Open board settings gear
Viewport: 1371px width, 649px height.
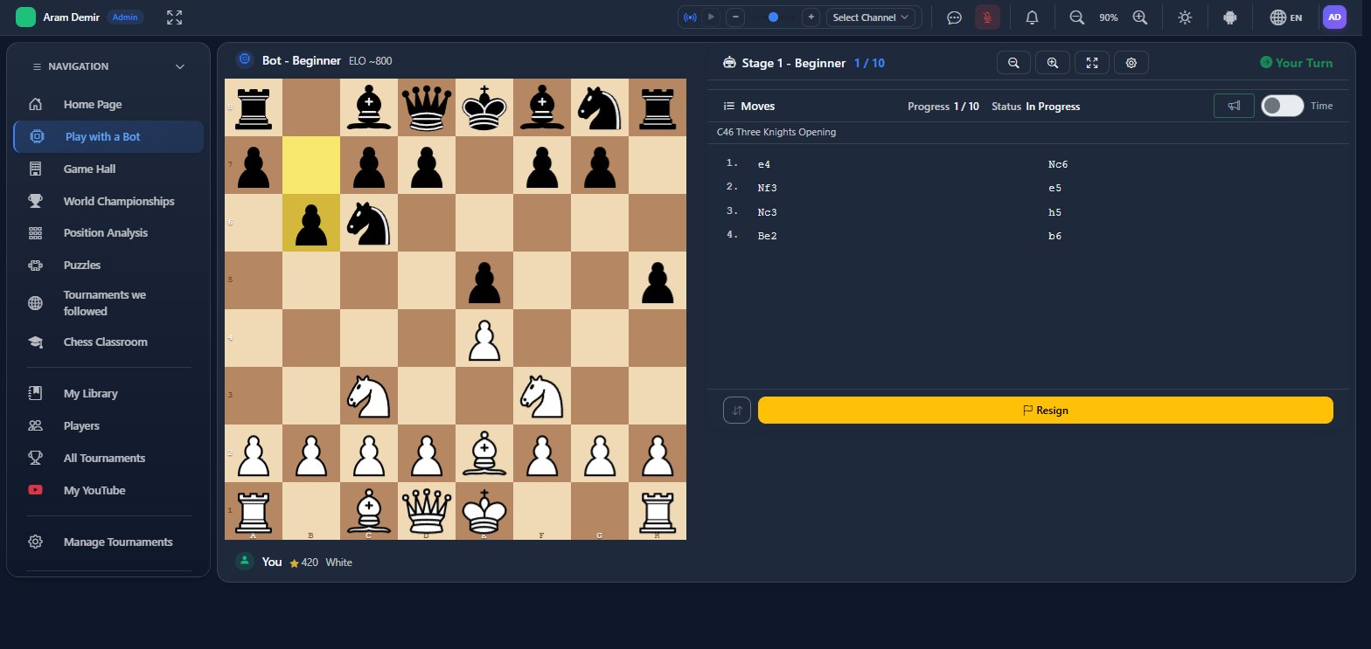[x=1131, y=63]
